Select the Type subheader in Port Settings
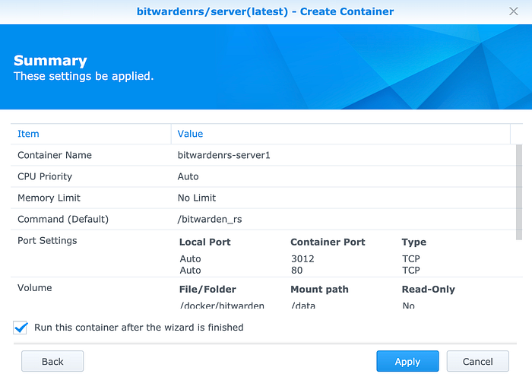 point(414,242)
